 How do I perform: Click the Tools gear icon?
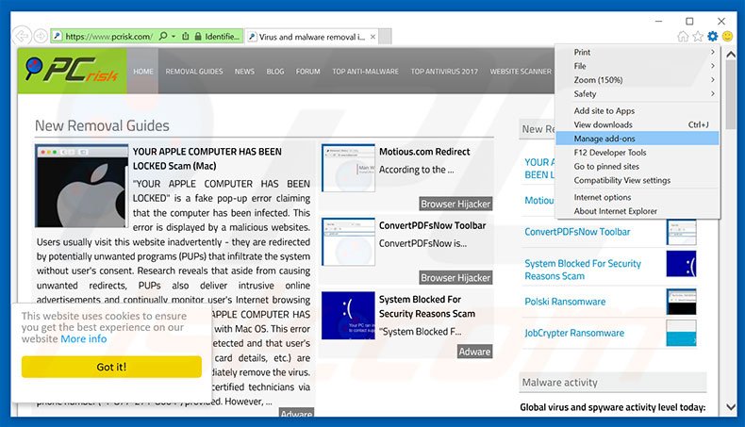click(x=712, y=36)
